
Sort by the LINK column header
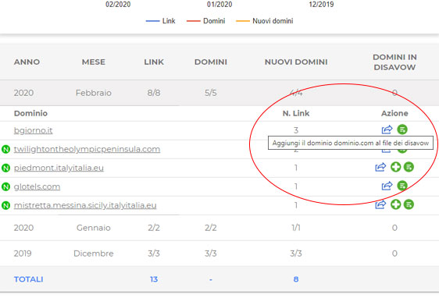tap(154, 62)
